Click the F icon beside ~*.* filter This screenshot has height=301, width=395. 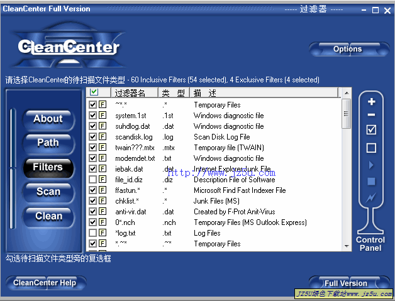103,104
